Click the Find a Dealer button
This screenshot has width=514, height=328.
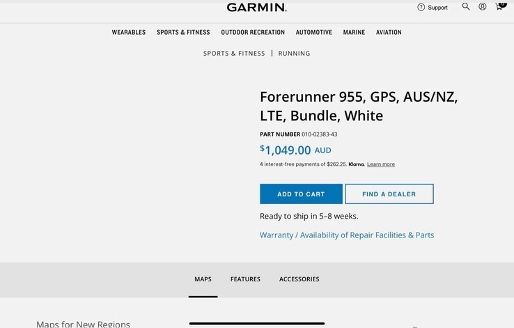(x=389, y=194)
